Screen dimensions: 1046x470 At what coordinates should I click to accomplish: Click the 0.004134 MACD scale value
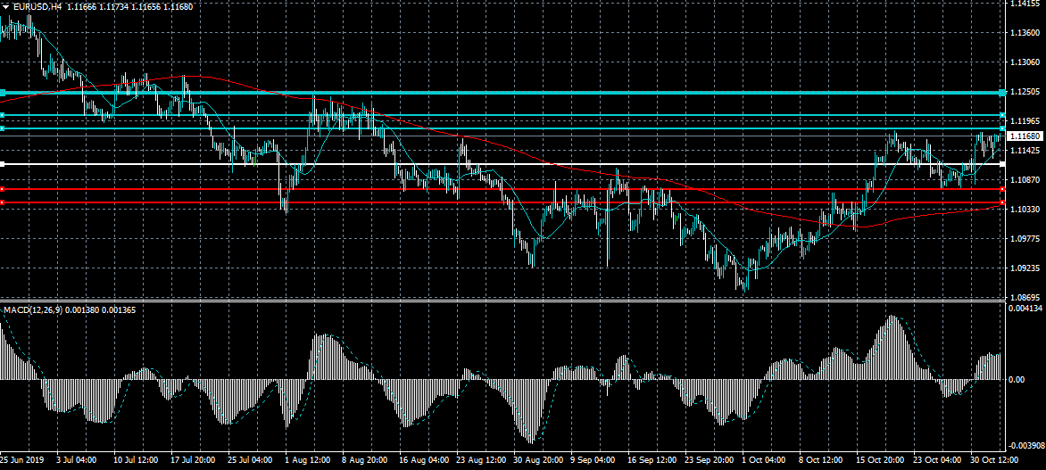point(1026,308)
